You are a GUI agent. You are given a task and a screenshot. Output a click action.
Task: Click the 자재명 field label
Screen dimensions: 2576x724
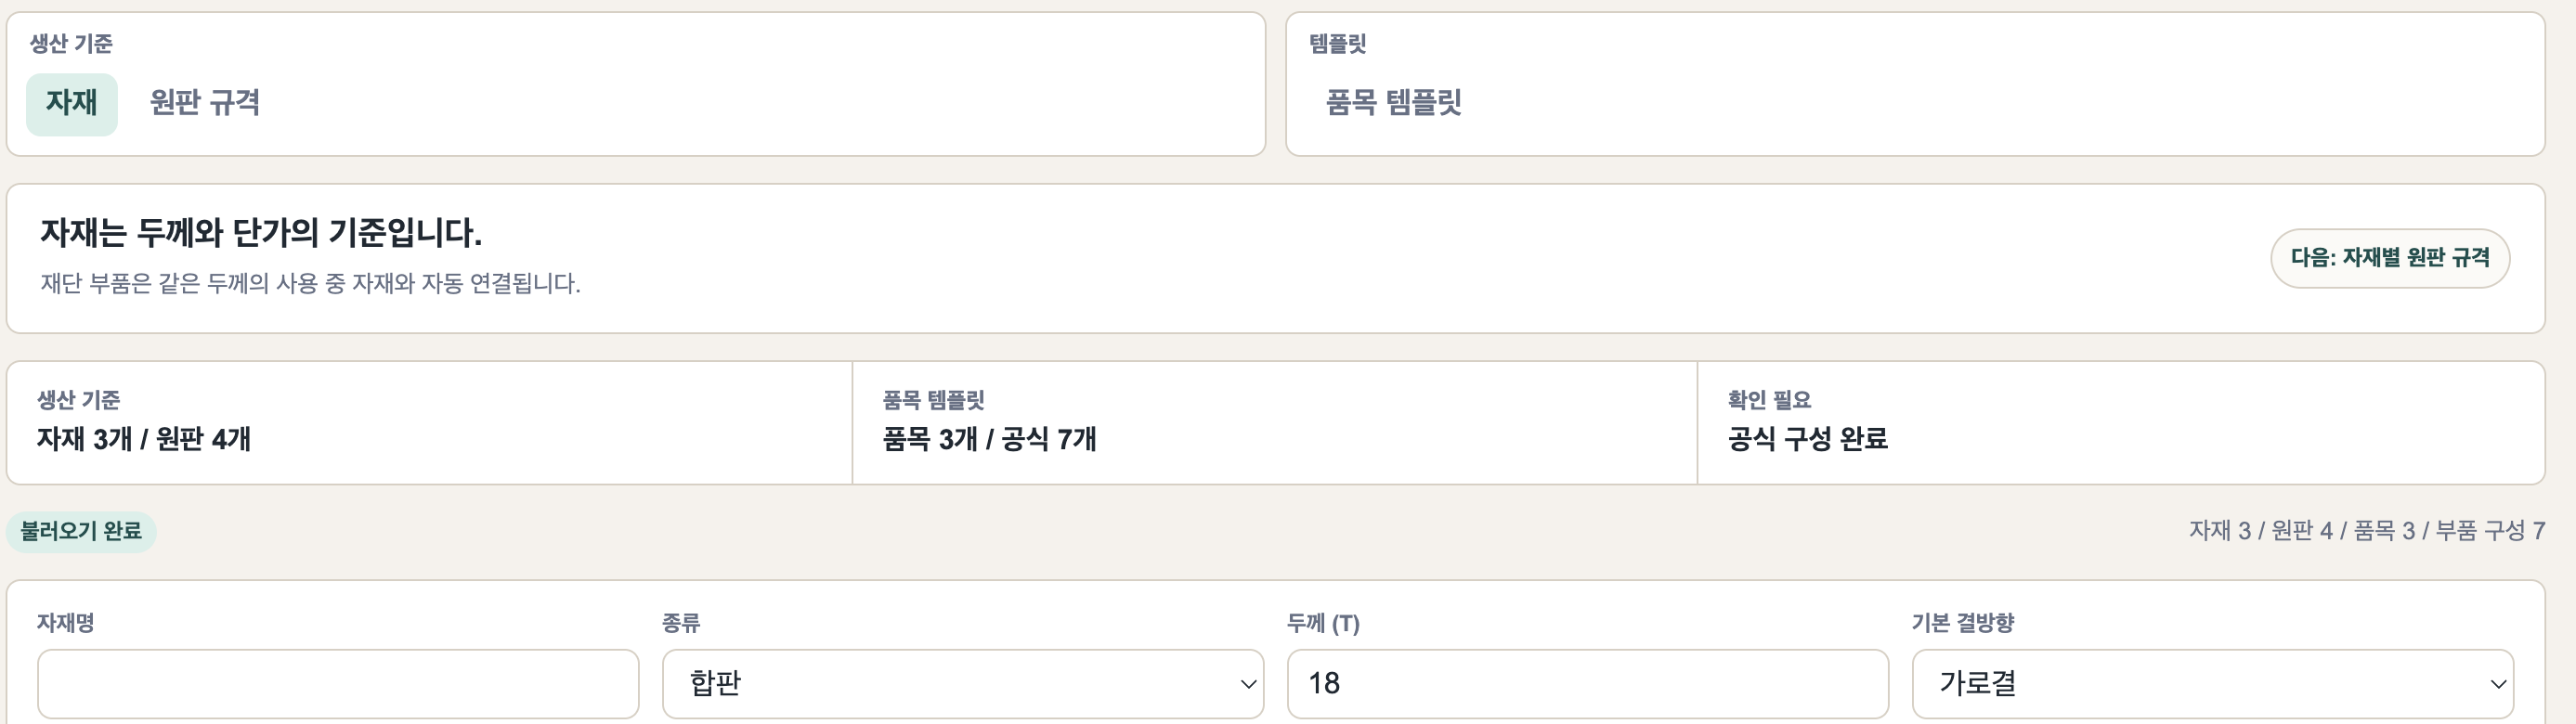pos(66,623)
